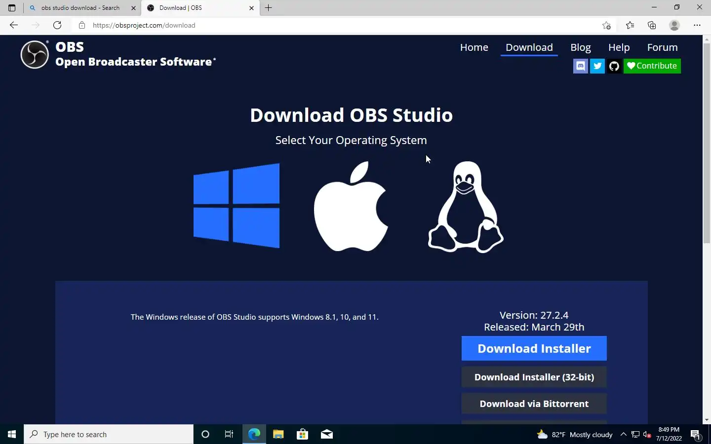Click the blue Download Installer button

pos(534,348)
